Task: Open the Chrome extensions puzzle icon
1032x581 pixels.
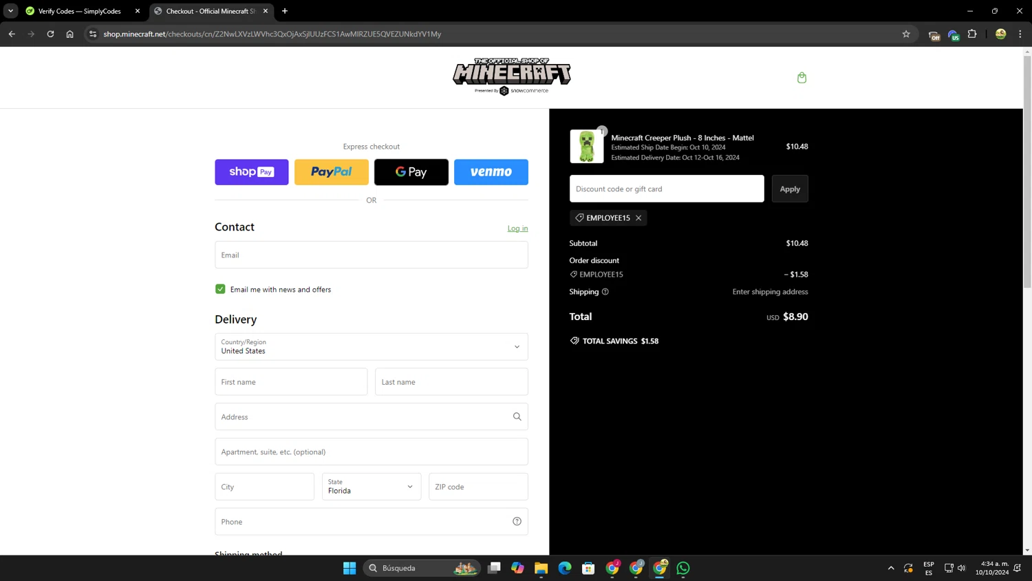Action: click(972, 34)
